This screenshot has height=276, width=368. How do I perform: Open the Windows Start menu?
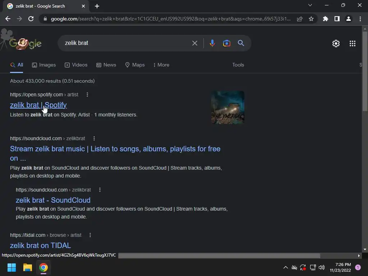(11, 267)
